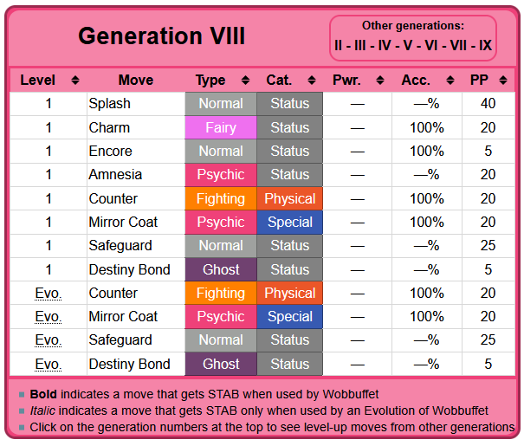524x446 pixels.
Task: Click Special category for level 1 Mirror Coat
Action: pyautogui.click(x=289, y=223)
